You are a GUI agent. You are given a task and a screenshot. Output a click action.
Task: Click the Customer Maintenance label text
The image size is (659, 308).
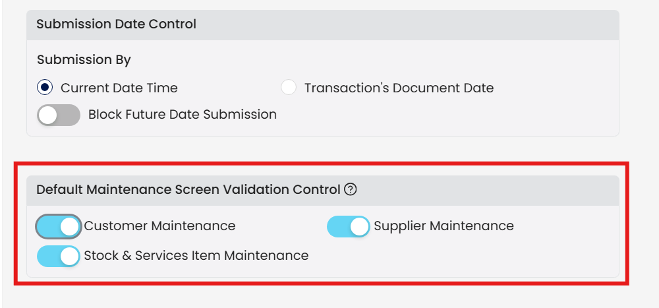coord(159,226)
